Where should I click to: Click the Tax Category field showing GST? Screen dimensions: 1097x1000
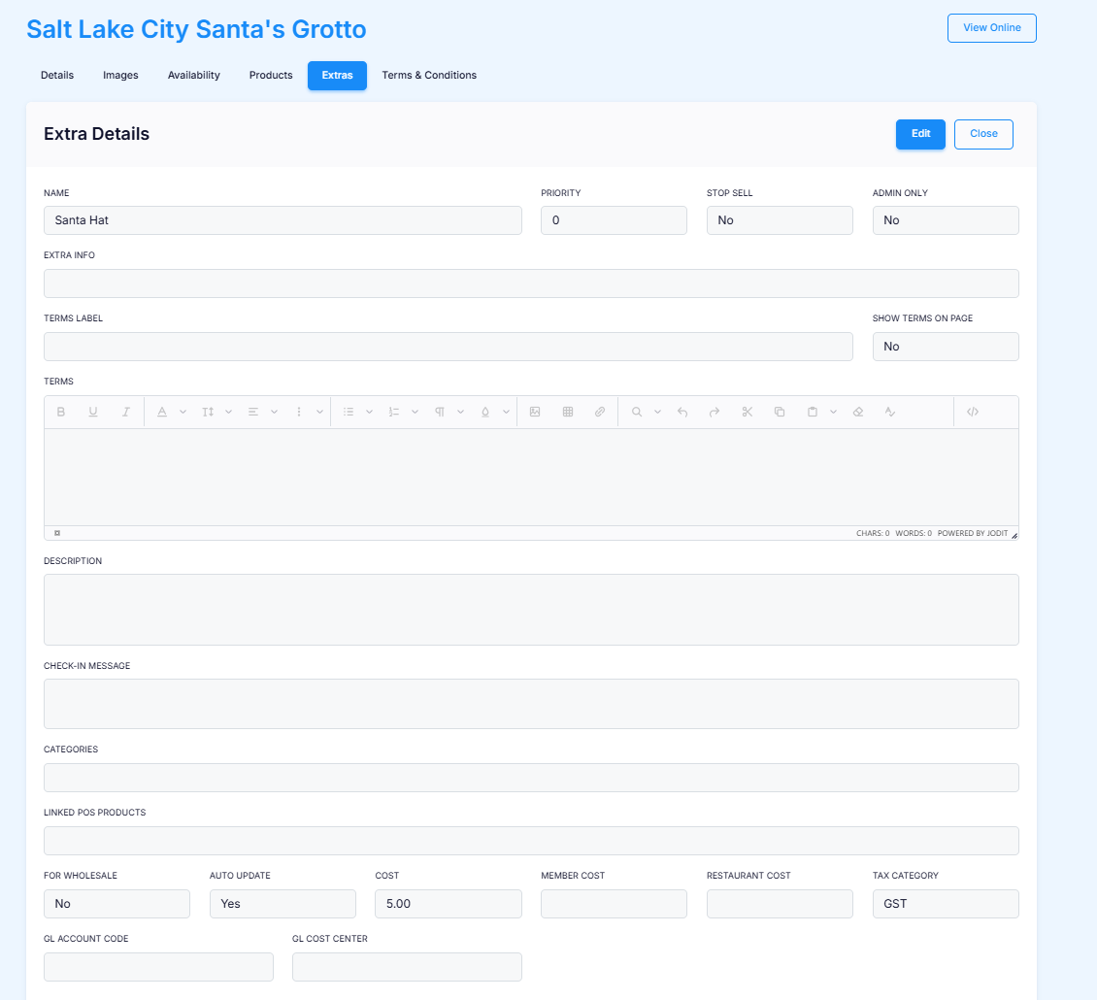(946, 904)
